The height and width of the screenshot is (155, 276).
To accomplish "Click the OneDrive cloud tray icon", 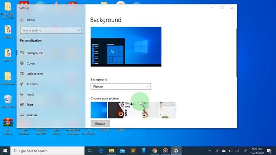I will [224, 151].
